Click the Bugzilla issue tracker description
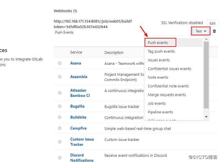 pos(122,106)
